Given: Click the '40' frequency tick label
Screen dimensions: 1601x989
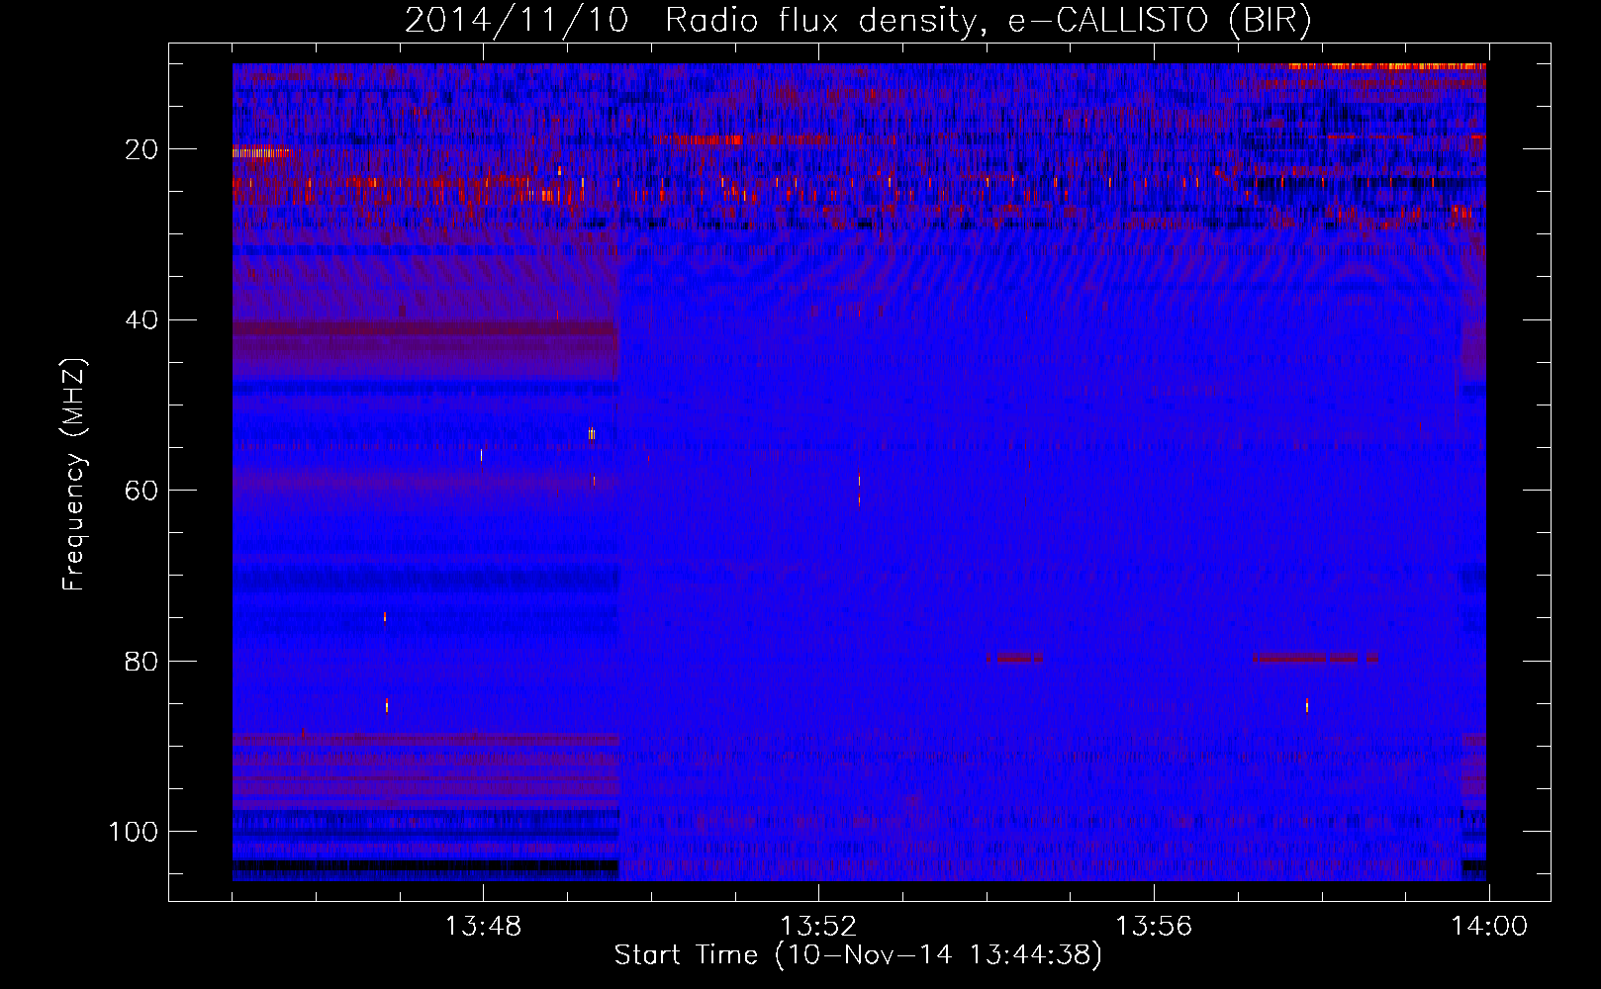Looking at the screenshot, I should 142,320.
